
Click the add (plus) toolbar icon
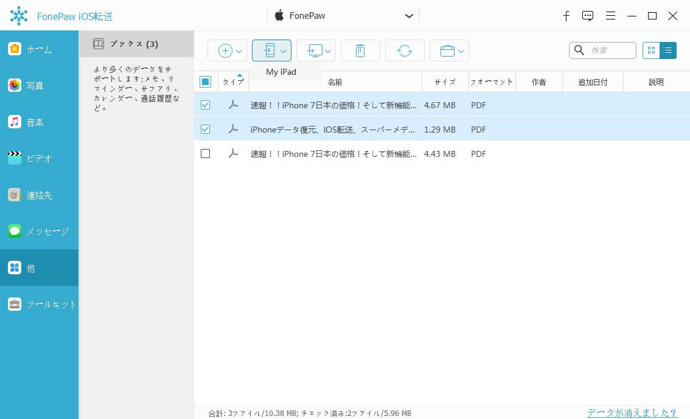point(225,50)
